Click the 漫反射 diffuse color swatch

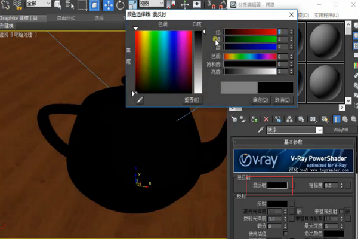(277, 185)
